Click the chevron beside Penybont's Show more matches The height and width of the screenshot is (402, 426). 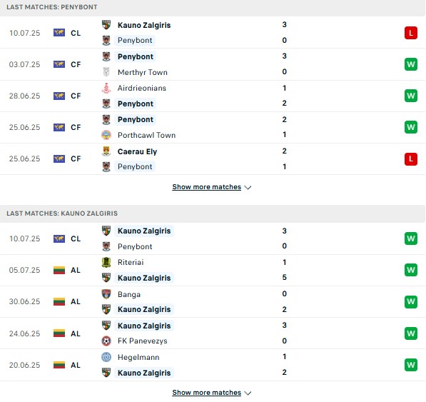(248, 187)
